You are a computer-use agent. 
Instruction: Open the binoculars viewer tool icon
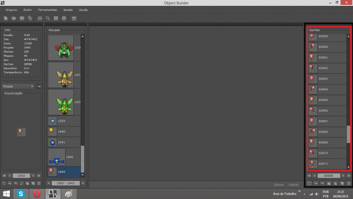(x=40, y=18)
